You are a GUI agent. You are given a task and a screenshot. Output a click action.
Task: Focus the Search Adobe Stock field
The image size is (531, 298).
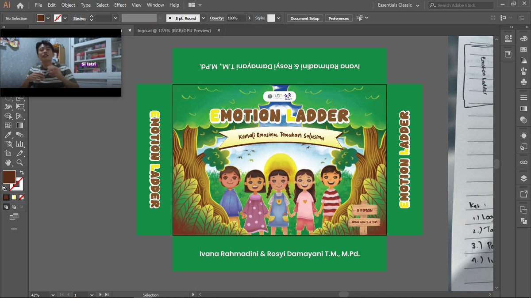(461, 5)
